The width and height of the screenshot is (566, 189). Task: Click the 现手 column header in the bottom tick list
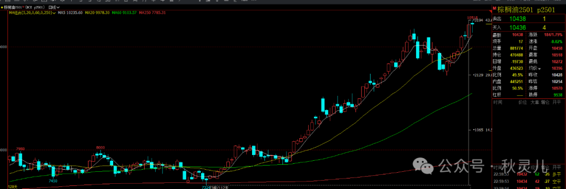534,168
